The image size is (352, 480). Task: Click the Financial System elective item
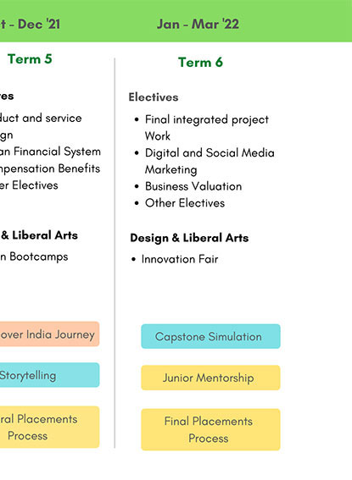(50, 152)
